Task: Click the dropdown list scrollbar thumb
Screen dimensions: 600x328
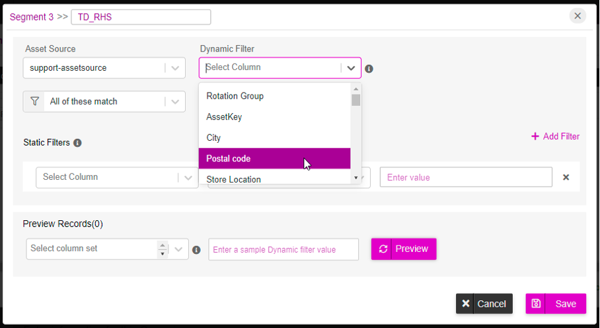Action: (x=356, y=100)
